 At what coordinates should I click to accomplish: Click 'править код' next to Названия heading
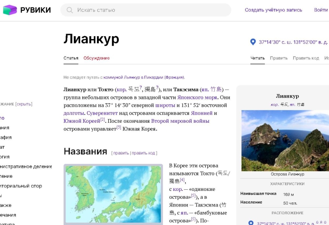pyautogui.click(x=143, y=153)
